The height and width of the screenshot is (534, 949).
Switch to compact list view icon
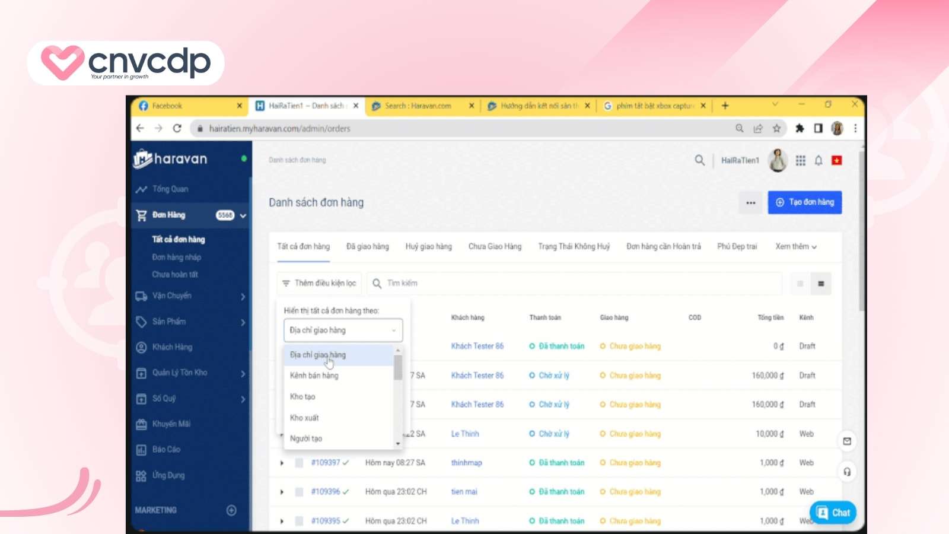click(821, 283)
